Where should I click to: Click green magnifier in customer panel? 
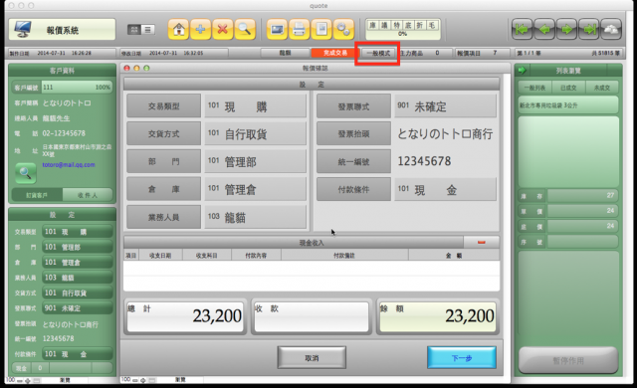[x=26, y=173]
